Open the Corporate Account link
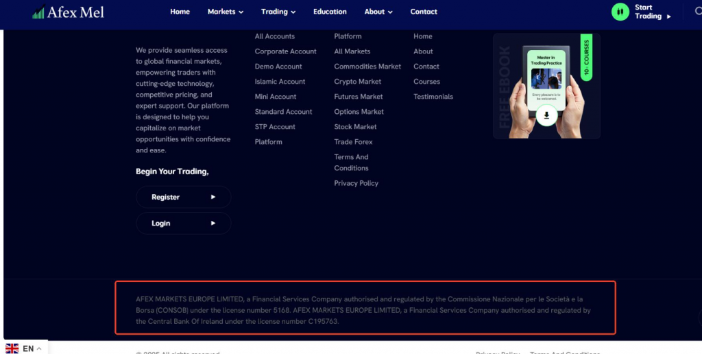The width and height of the screenshot is (702, 354). tap(286, 51)
